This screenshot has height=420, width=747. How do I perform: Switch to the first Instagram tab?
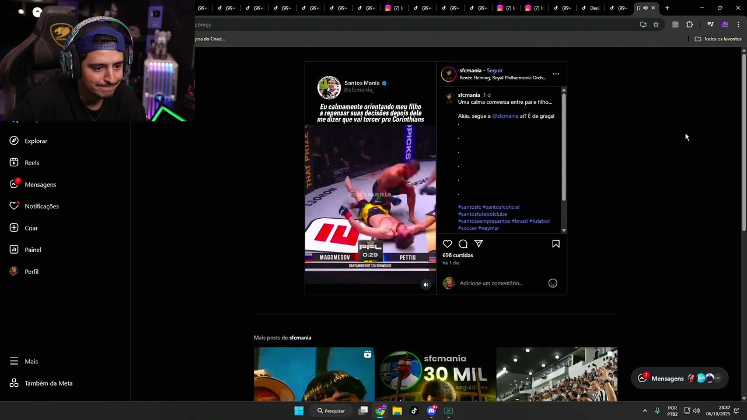click(x=393, y=8)
